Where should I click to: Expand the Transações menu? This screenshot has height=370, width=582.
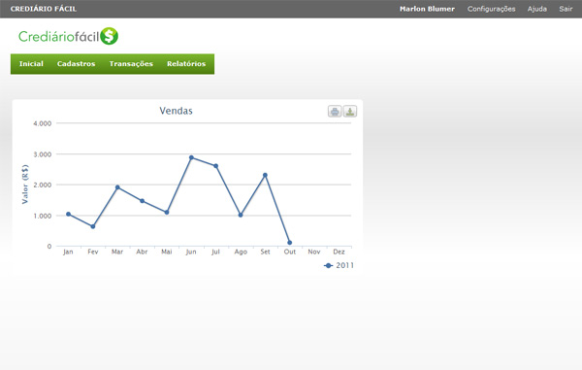click(131, 64)
